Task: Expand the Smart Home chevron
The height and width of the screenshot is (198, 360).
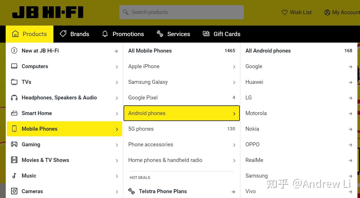Action: 117,114
